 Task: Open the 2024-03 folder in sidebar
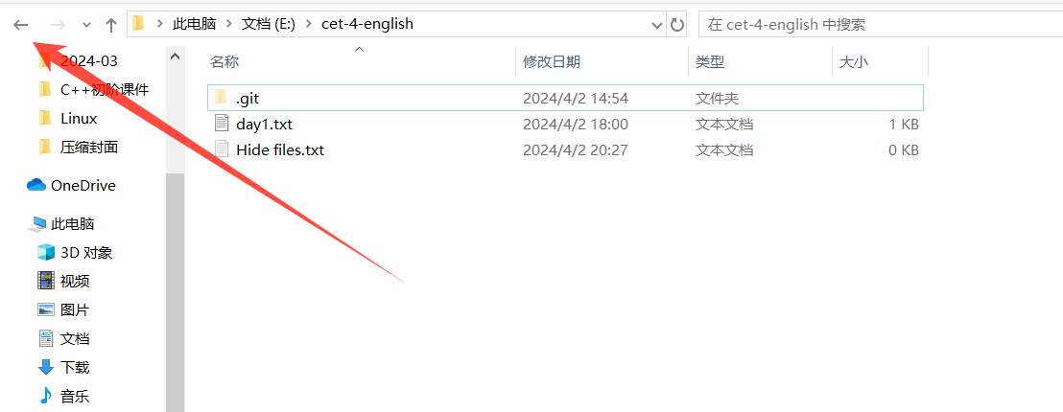pyautogui.click(x=89, y=61)
